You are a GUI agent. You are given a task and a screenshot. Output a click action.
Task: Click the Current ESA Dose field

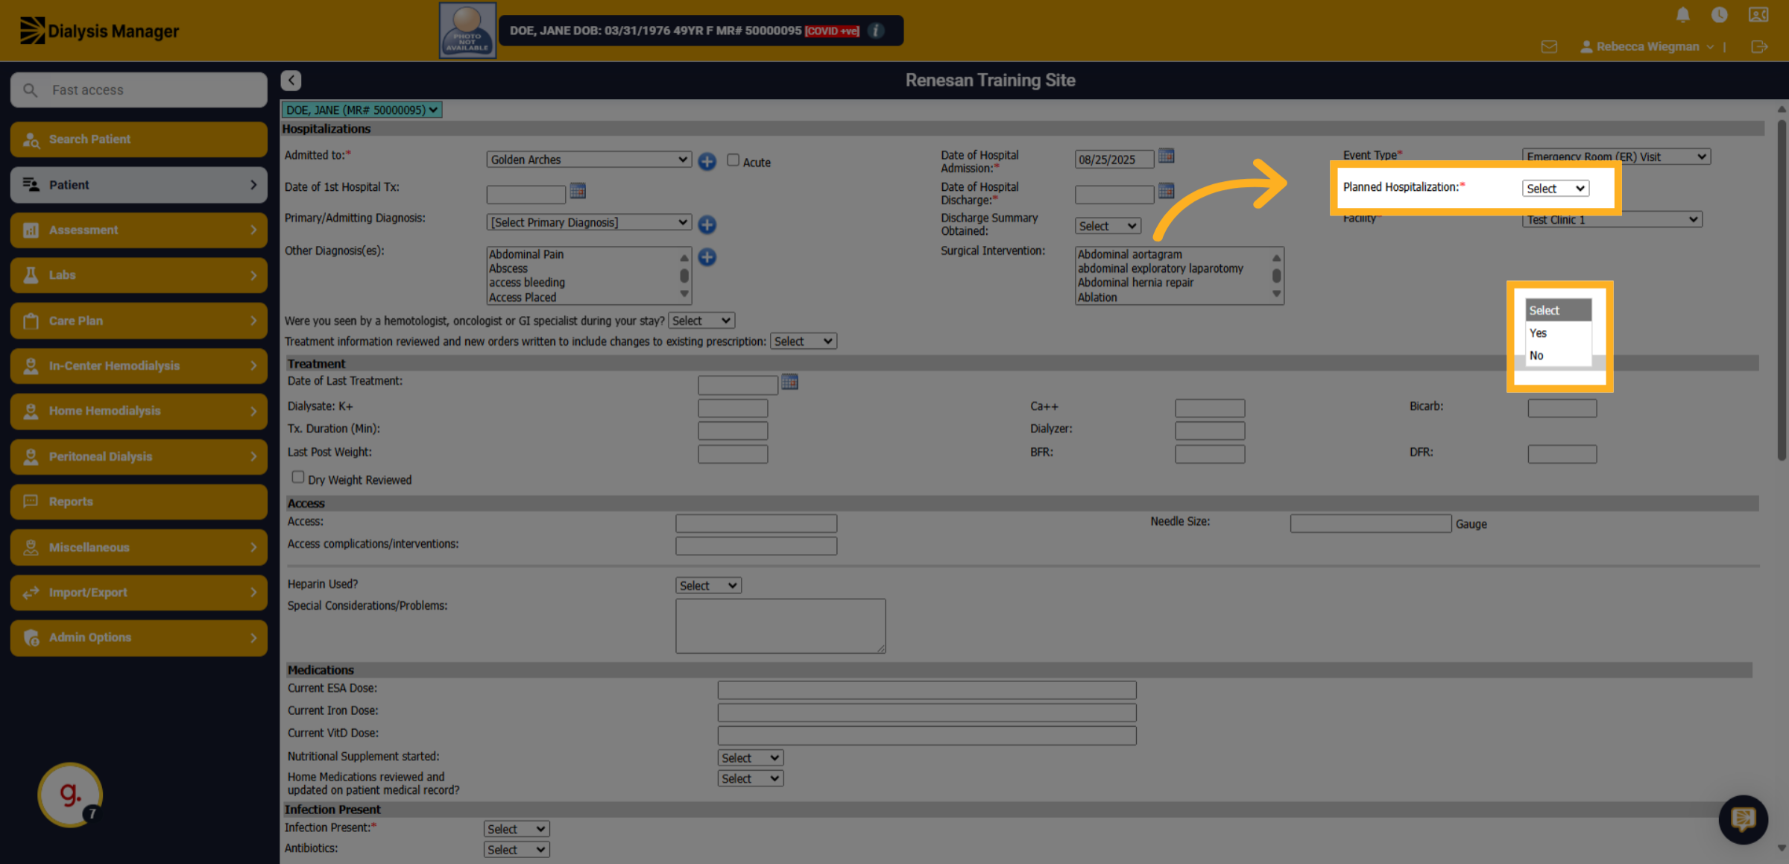point(927,690)
